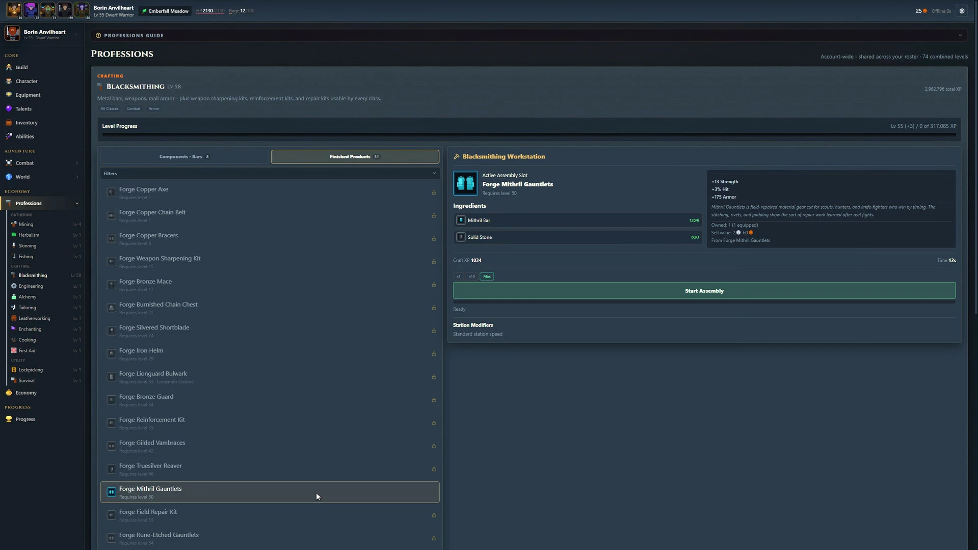Select Max craft quantity option
Viewport: 978px width, 550px height.
(x=487, y=277)
